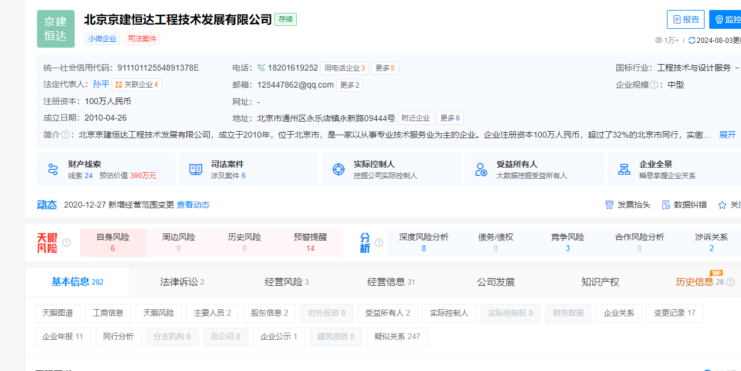741x371 pixels.
Task: Select the 预警提醒 risk category
Action: pos(310,242)
